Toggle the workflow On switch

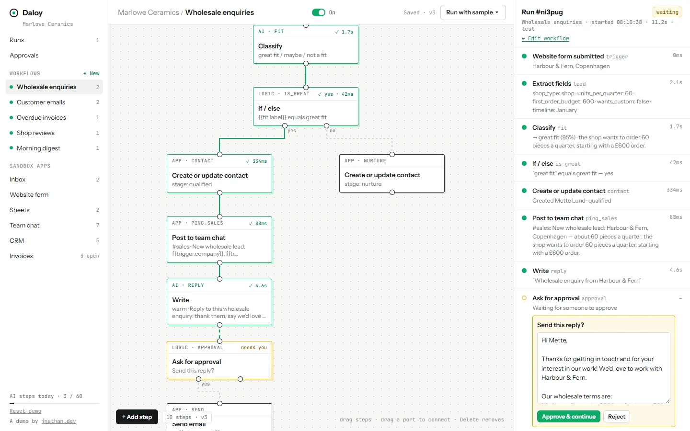[318, 12]
